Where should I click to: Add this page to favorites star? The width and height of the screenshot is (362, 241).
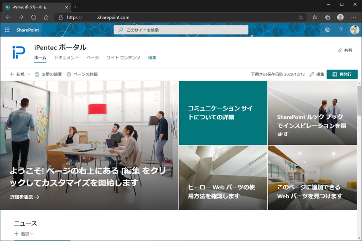(301, 17)
